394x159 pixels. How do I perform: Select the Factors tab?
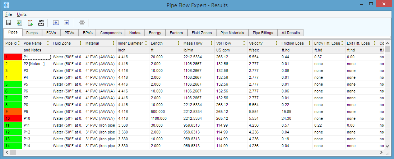pos(176,33)
